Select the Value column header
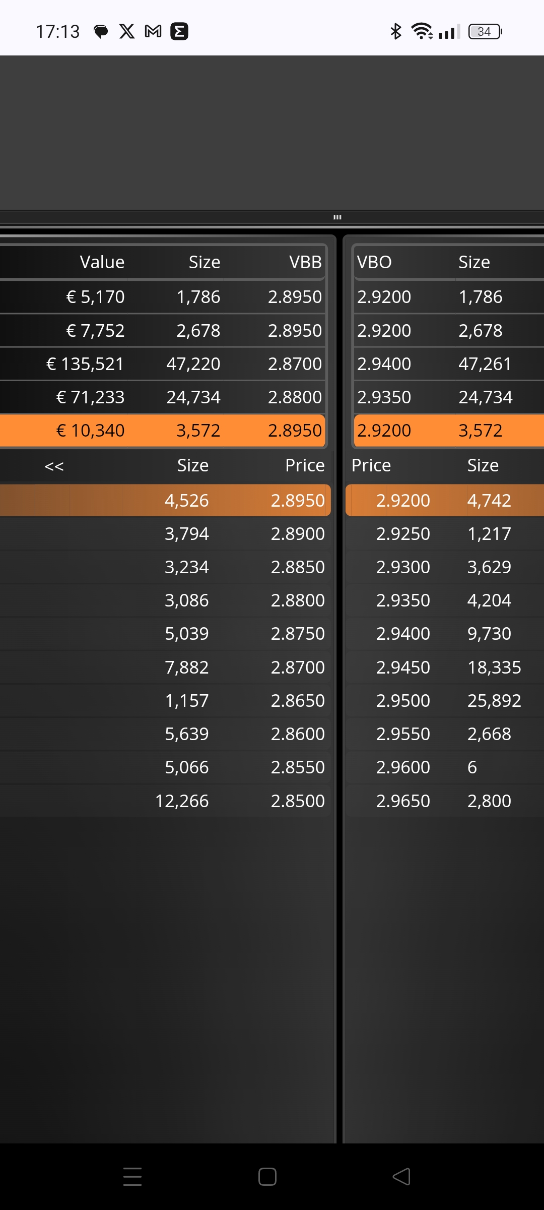 click(x=102, y=262)
